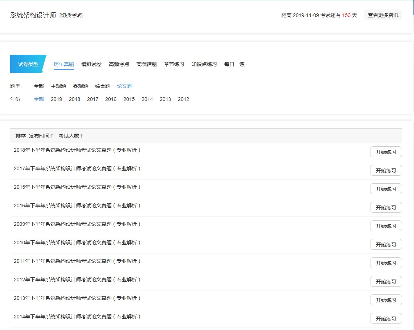Open the 2009年下半年 论文真题 paper title
The height and width of the screenshot is (330, 414).
76,224
